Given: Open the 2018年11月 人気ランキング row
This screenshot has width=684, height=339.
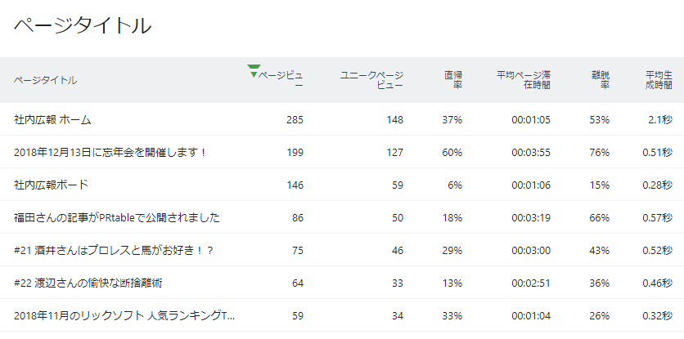Looking at the screenshot, I should coord(342,315).
